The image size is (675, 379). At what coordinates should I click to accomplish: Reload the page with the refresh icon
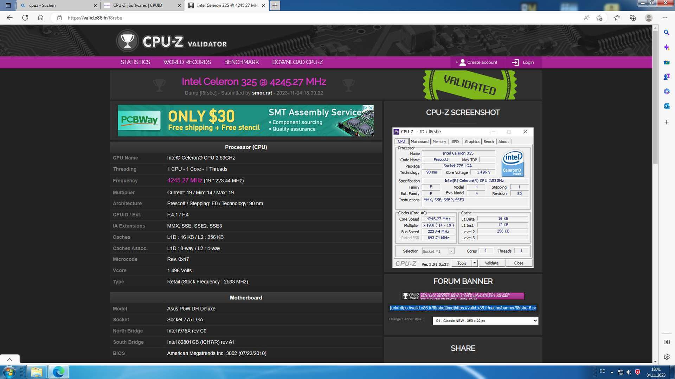[25, 18]
